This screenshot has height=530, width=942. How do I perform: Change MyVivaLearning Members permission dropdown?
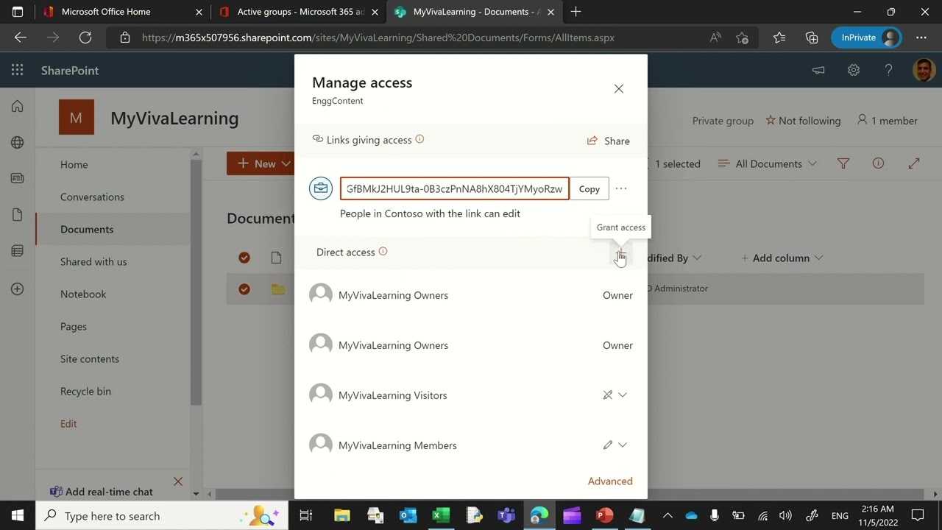[x=615, y=445]
